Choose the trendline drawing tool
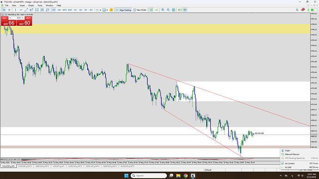 click(x=26, y=10)
